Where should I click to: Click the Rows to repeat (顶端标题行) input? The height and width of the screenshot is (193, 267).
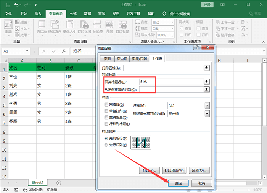coord(171,82)
